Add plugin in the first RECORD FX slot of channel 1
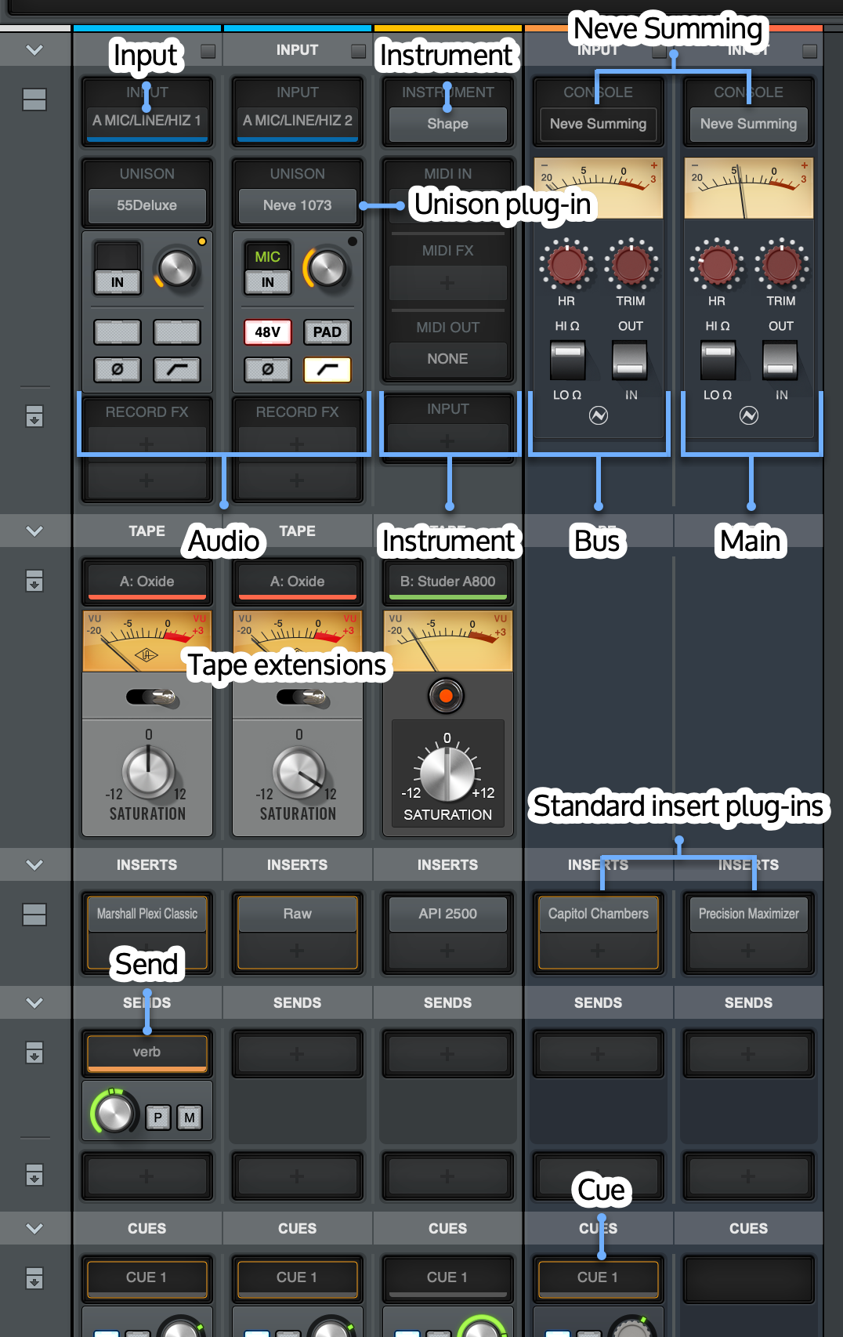 (x=147, y=444)
